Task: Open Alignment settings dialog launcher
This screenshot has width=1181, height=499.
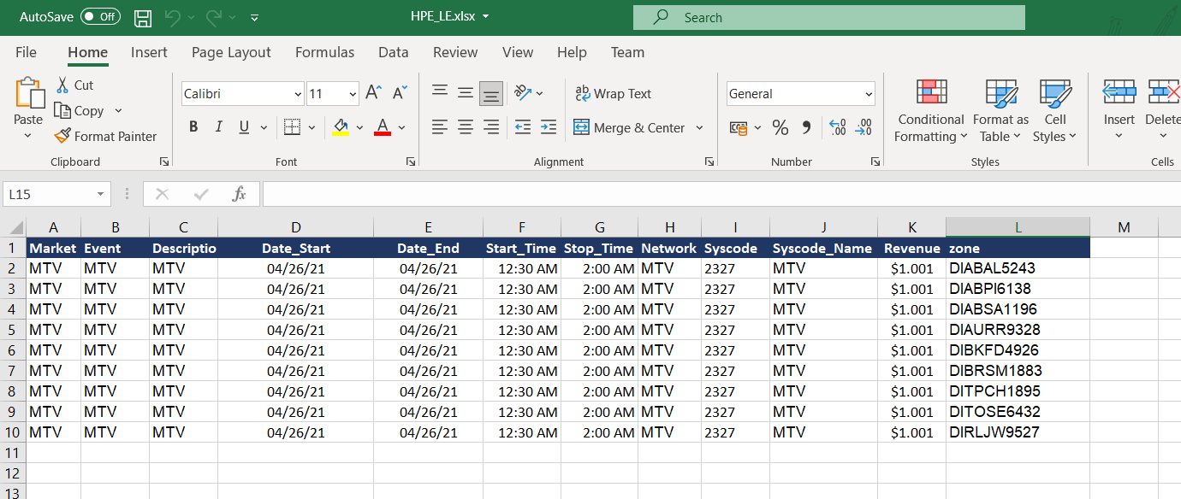Action: (x=709, y=161)
